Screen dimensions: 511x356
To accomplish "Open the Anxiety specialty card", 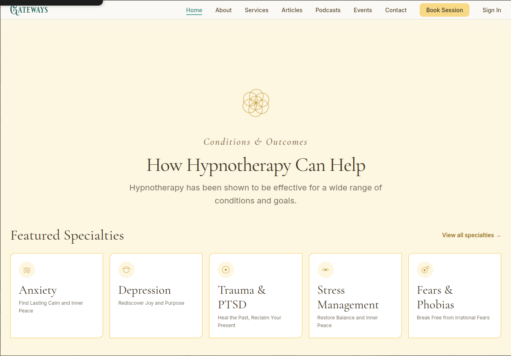I will point(56,295).
